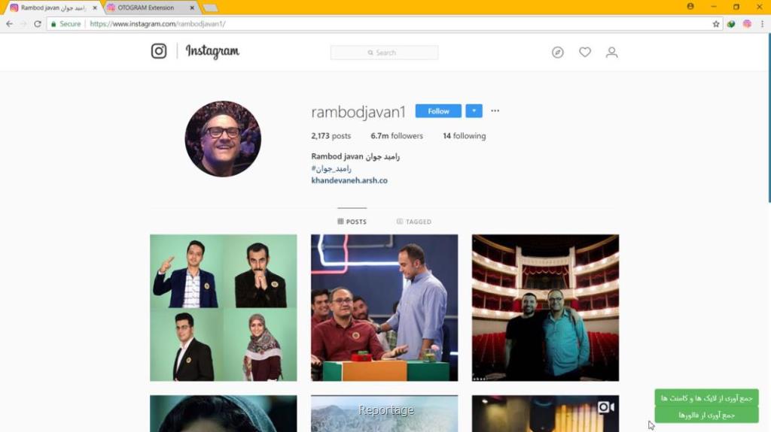Click the Rambod javan display name

(355, 156)
